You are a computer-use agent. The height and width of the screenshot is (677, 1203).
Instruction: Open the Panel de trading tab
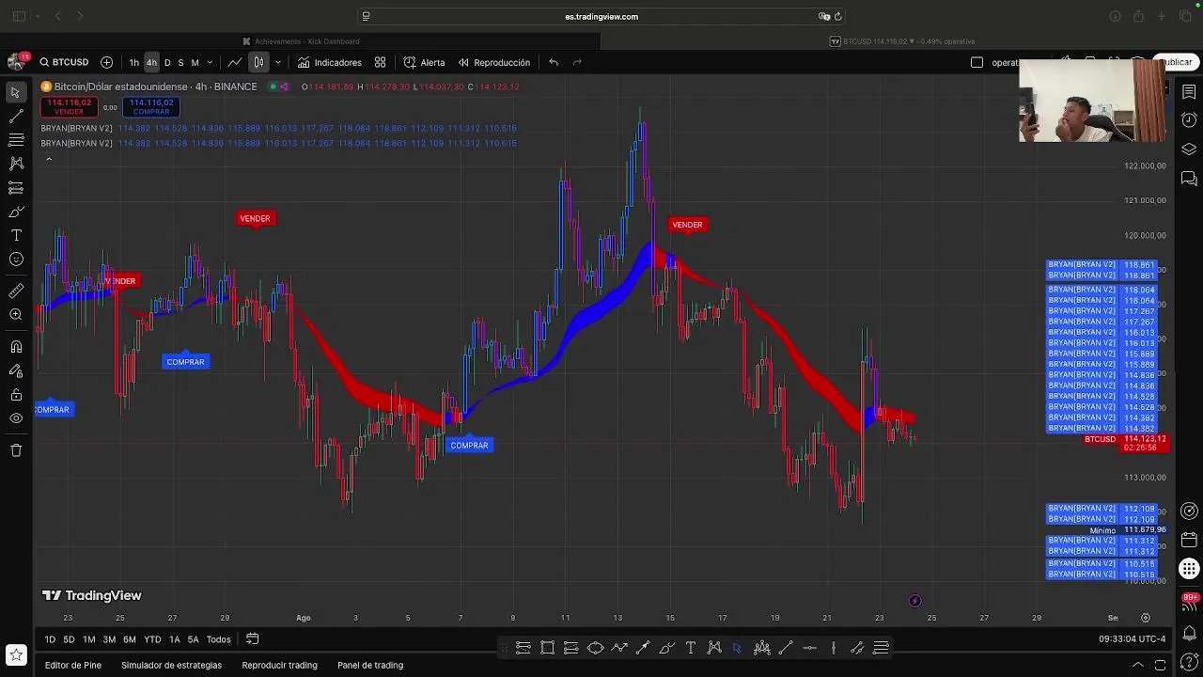click(x=370, y=665)
